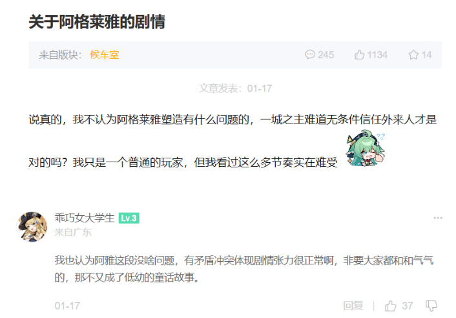456x318 pixels.
Task: Click the 来自广东 location label
Action: 73,232
